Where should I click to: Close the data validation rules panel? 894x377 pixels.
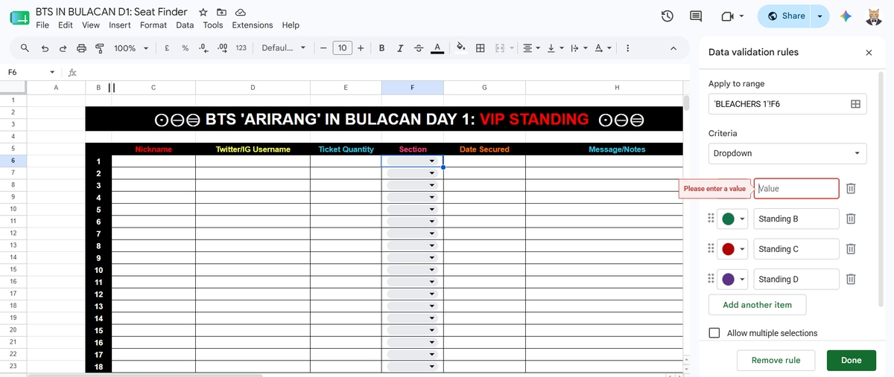tap(869, 53)
